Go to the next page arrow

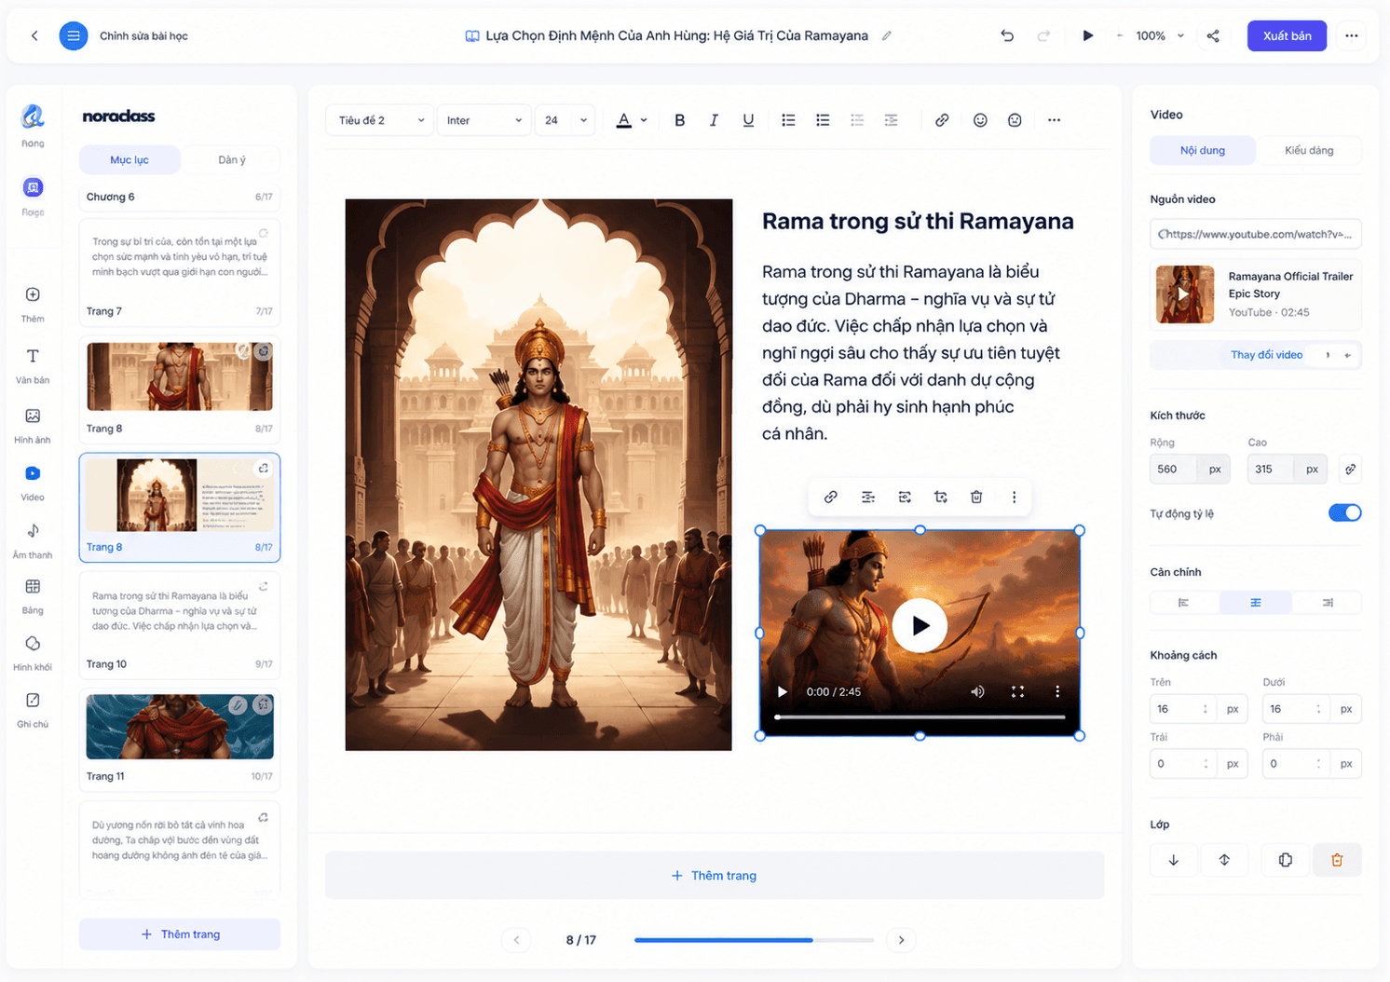coord(901,940)
